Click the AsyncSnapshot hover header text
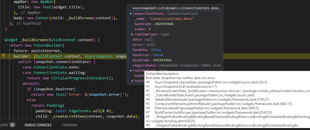The height and width of the screenshot is (130, 310). [x=176, y=8]
